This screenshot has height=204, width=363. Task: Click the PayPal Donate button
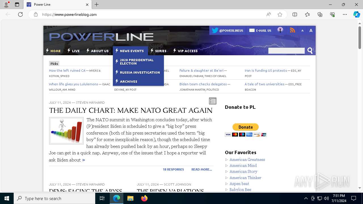point(246,127)
